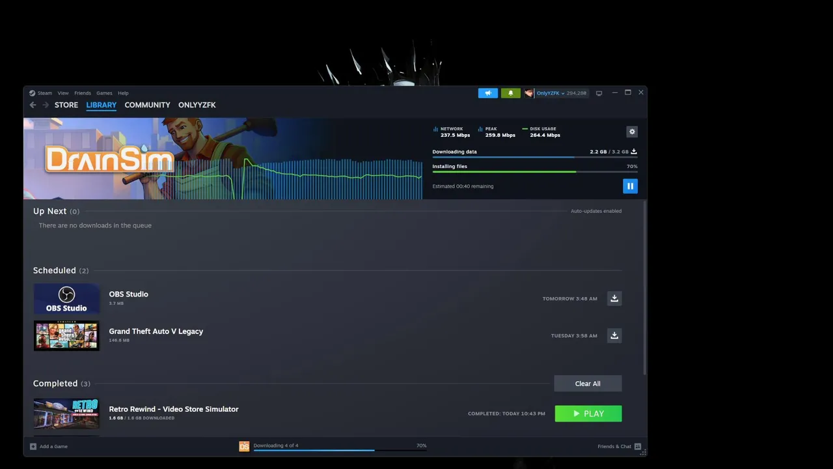Open the Grand Theft Auto V thumbnail

point(66,336)
